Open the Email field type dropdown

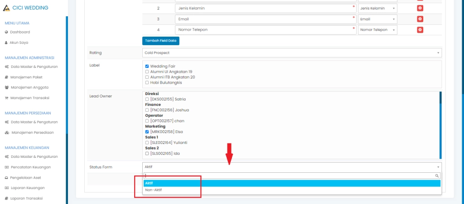[x=377, y=19]
